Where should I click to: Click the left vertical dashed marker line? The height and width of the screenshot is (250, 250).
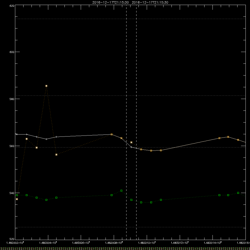tap(126, 122)
